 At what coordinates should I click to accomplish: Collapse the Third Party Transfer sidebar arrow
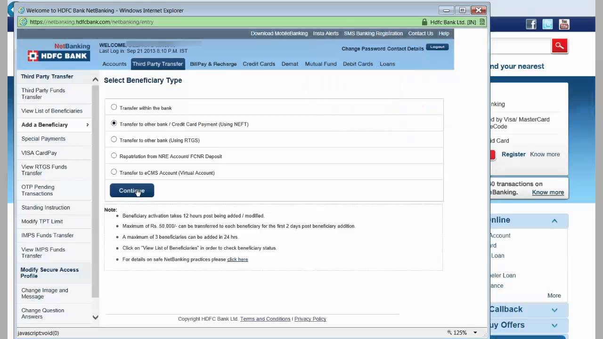point(95,80)
